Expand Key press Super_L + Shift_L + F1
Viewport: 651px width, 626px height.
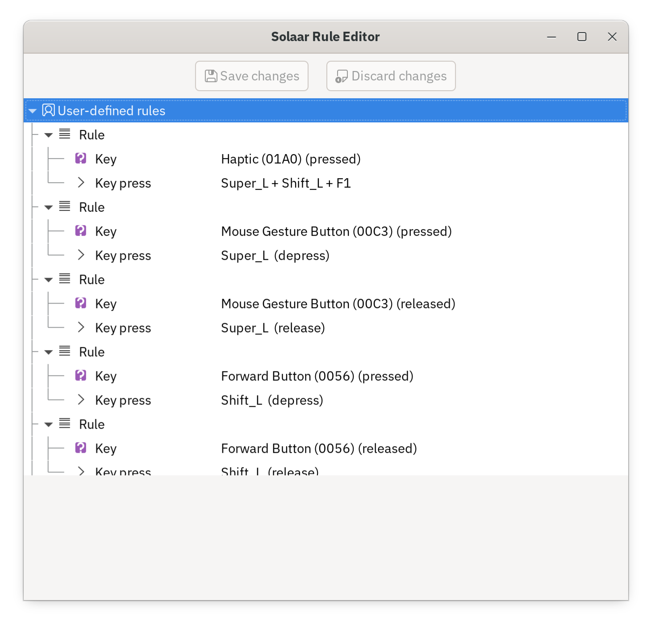coord(81,183)
